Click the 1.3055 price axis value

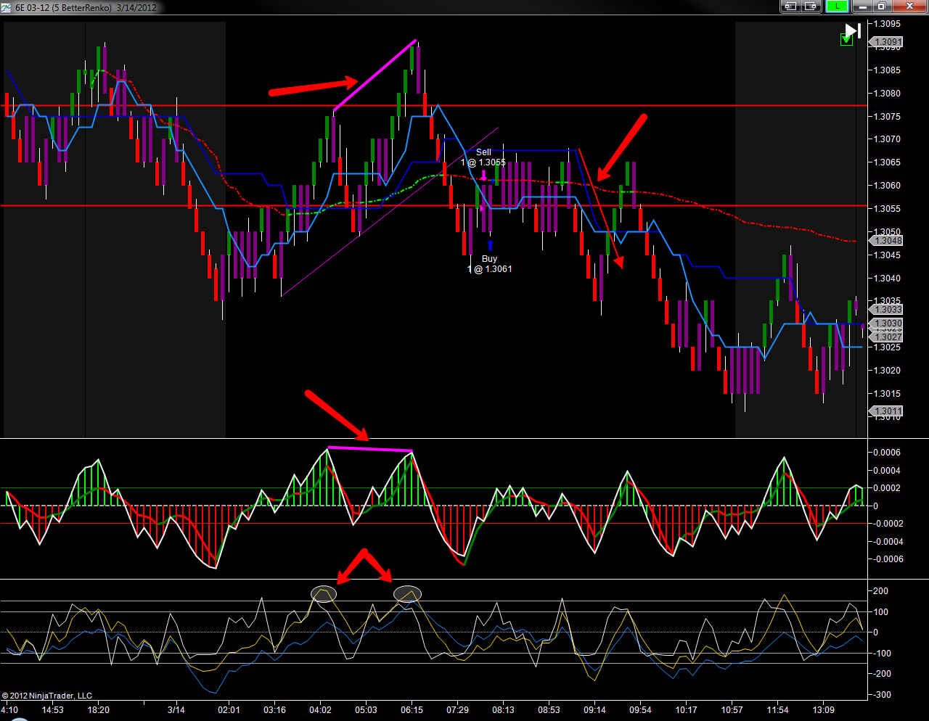pyautogui.click(x=887, y=209)
